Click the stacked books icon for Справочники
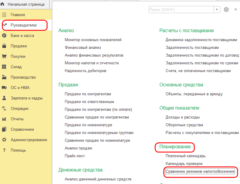The width and height of the screenshot is (240, 184). click(4, 129)
